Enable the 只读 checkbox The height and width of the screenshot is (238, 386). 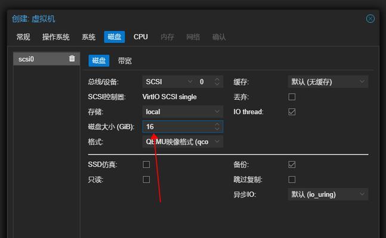[x=146, y=180]
